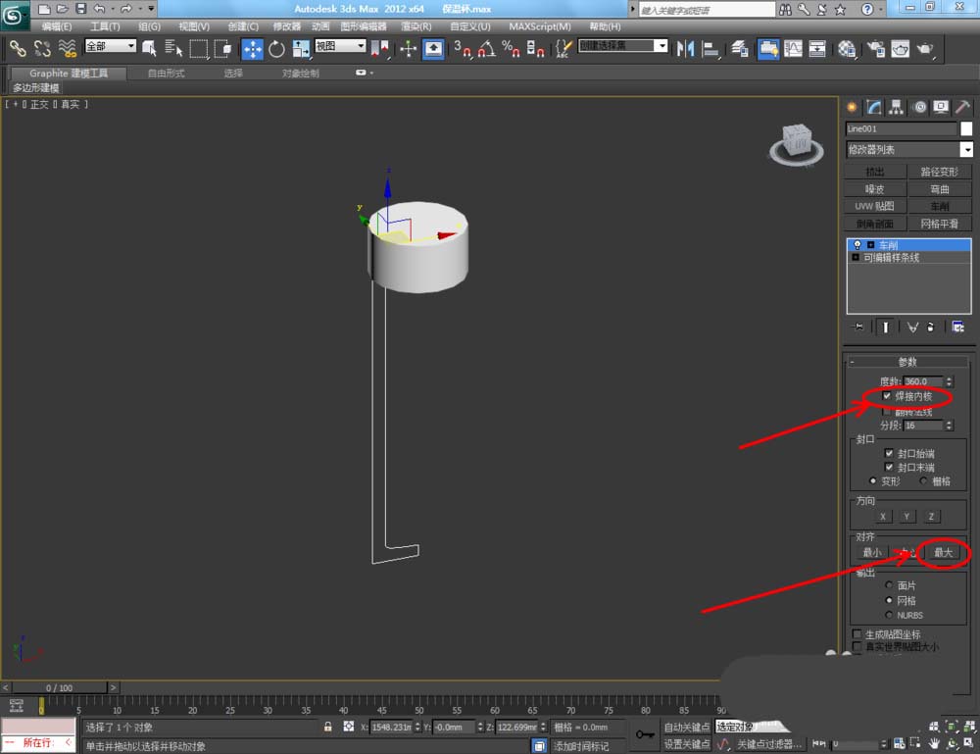Open the Hierarchy panel tab
This screenshot has width=980, height=754.
897,107
